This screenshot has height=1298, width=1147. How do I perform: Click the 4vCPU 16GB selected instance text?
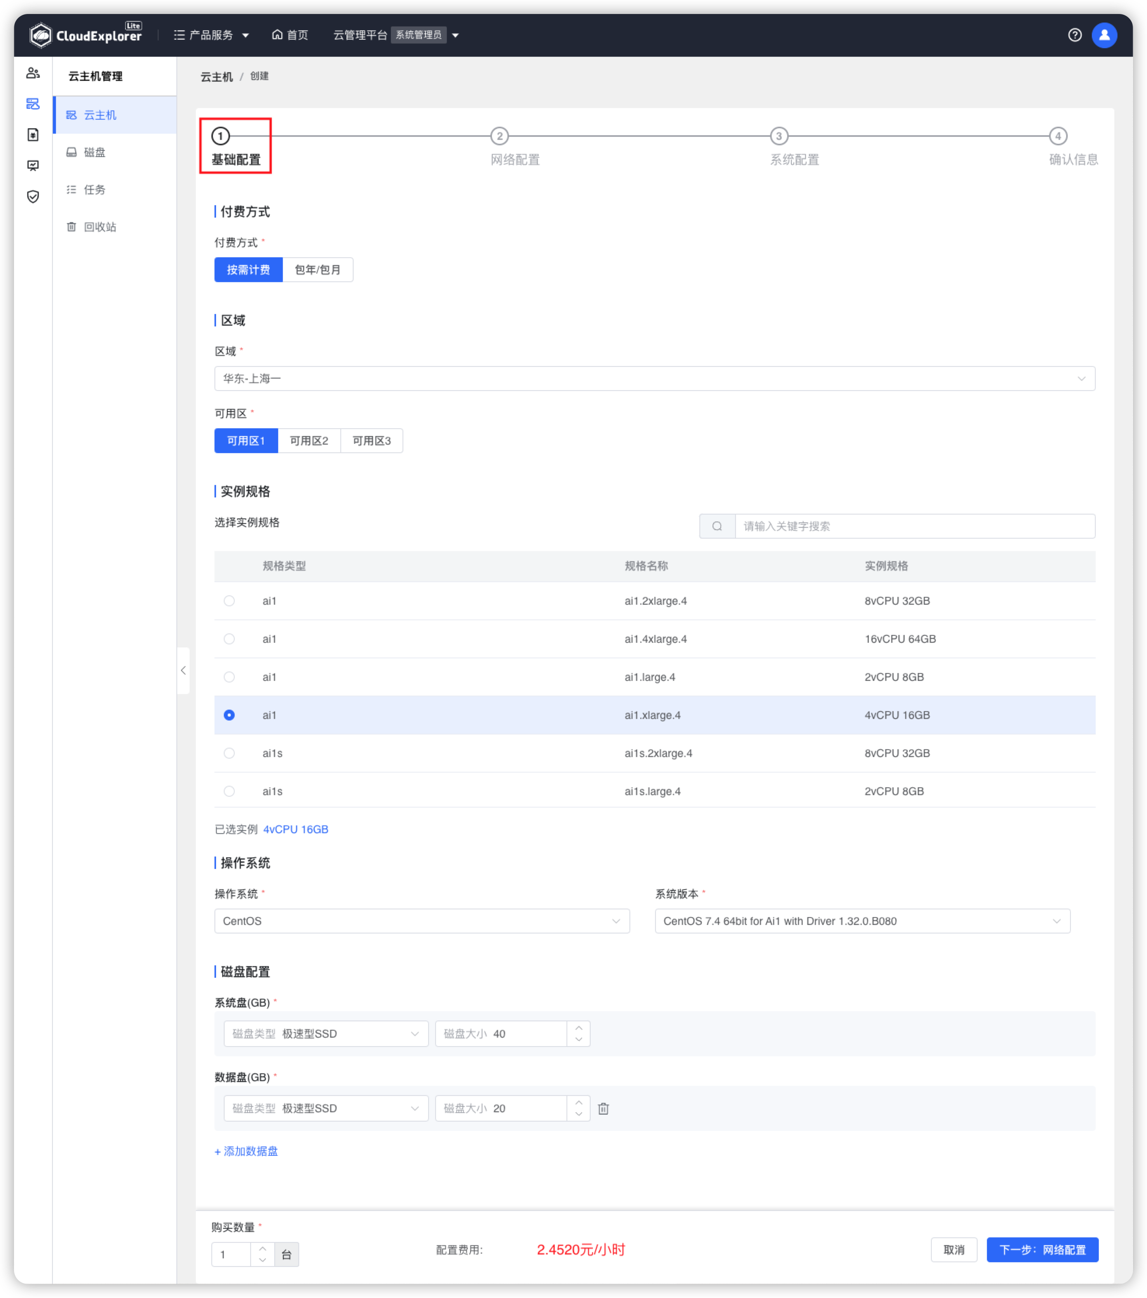pyautogui.click(x=296, y=829)
